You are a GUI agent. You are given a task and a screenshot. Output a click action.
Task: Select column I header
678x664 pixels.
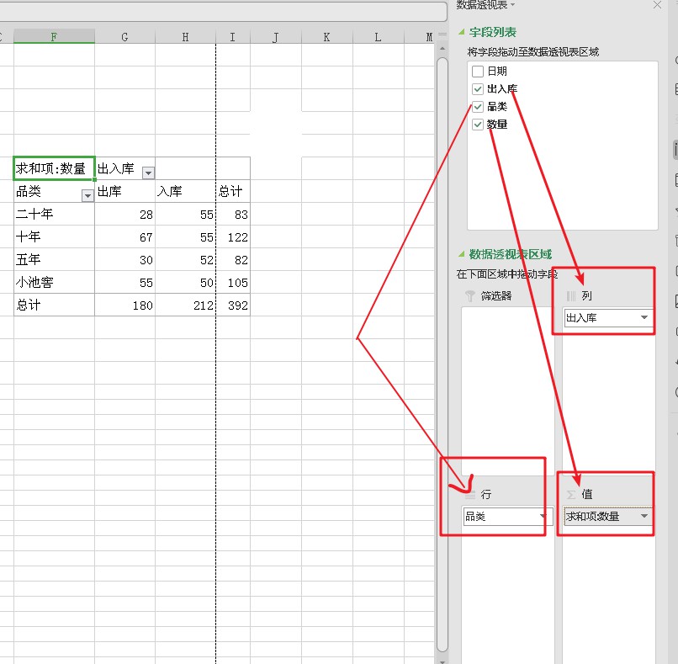pos(233,37)
